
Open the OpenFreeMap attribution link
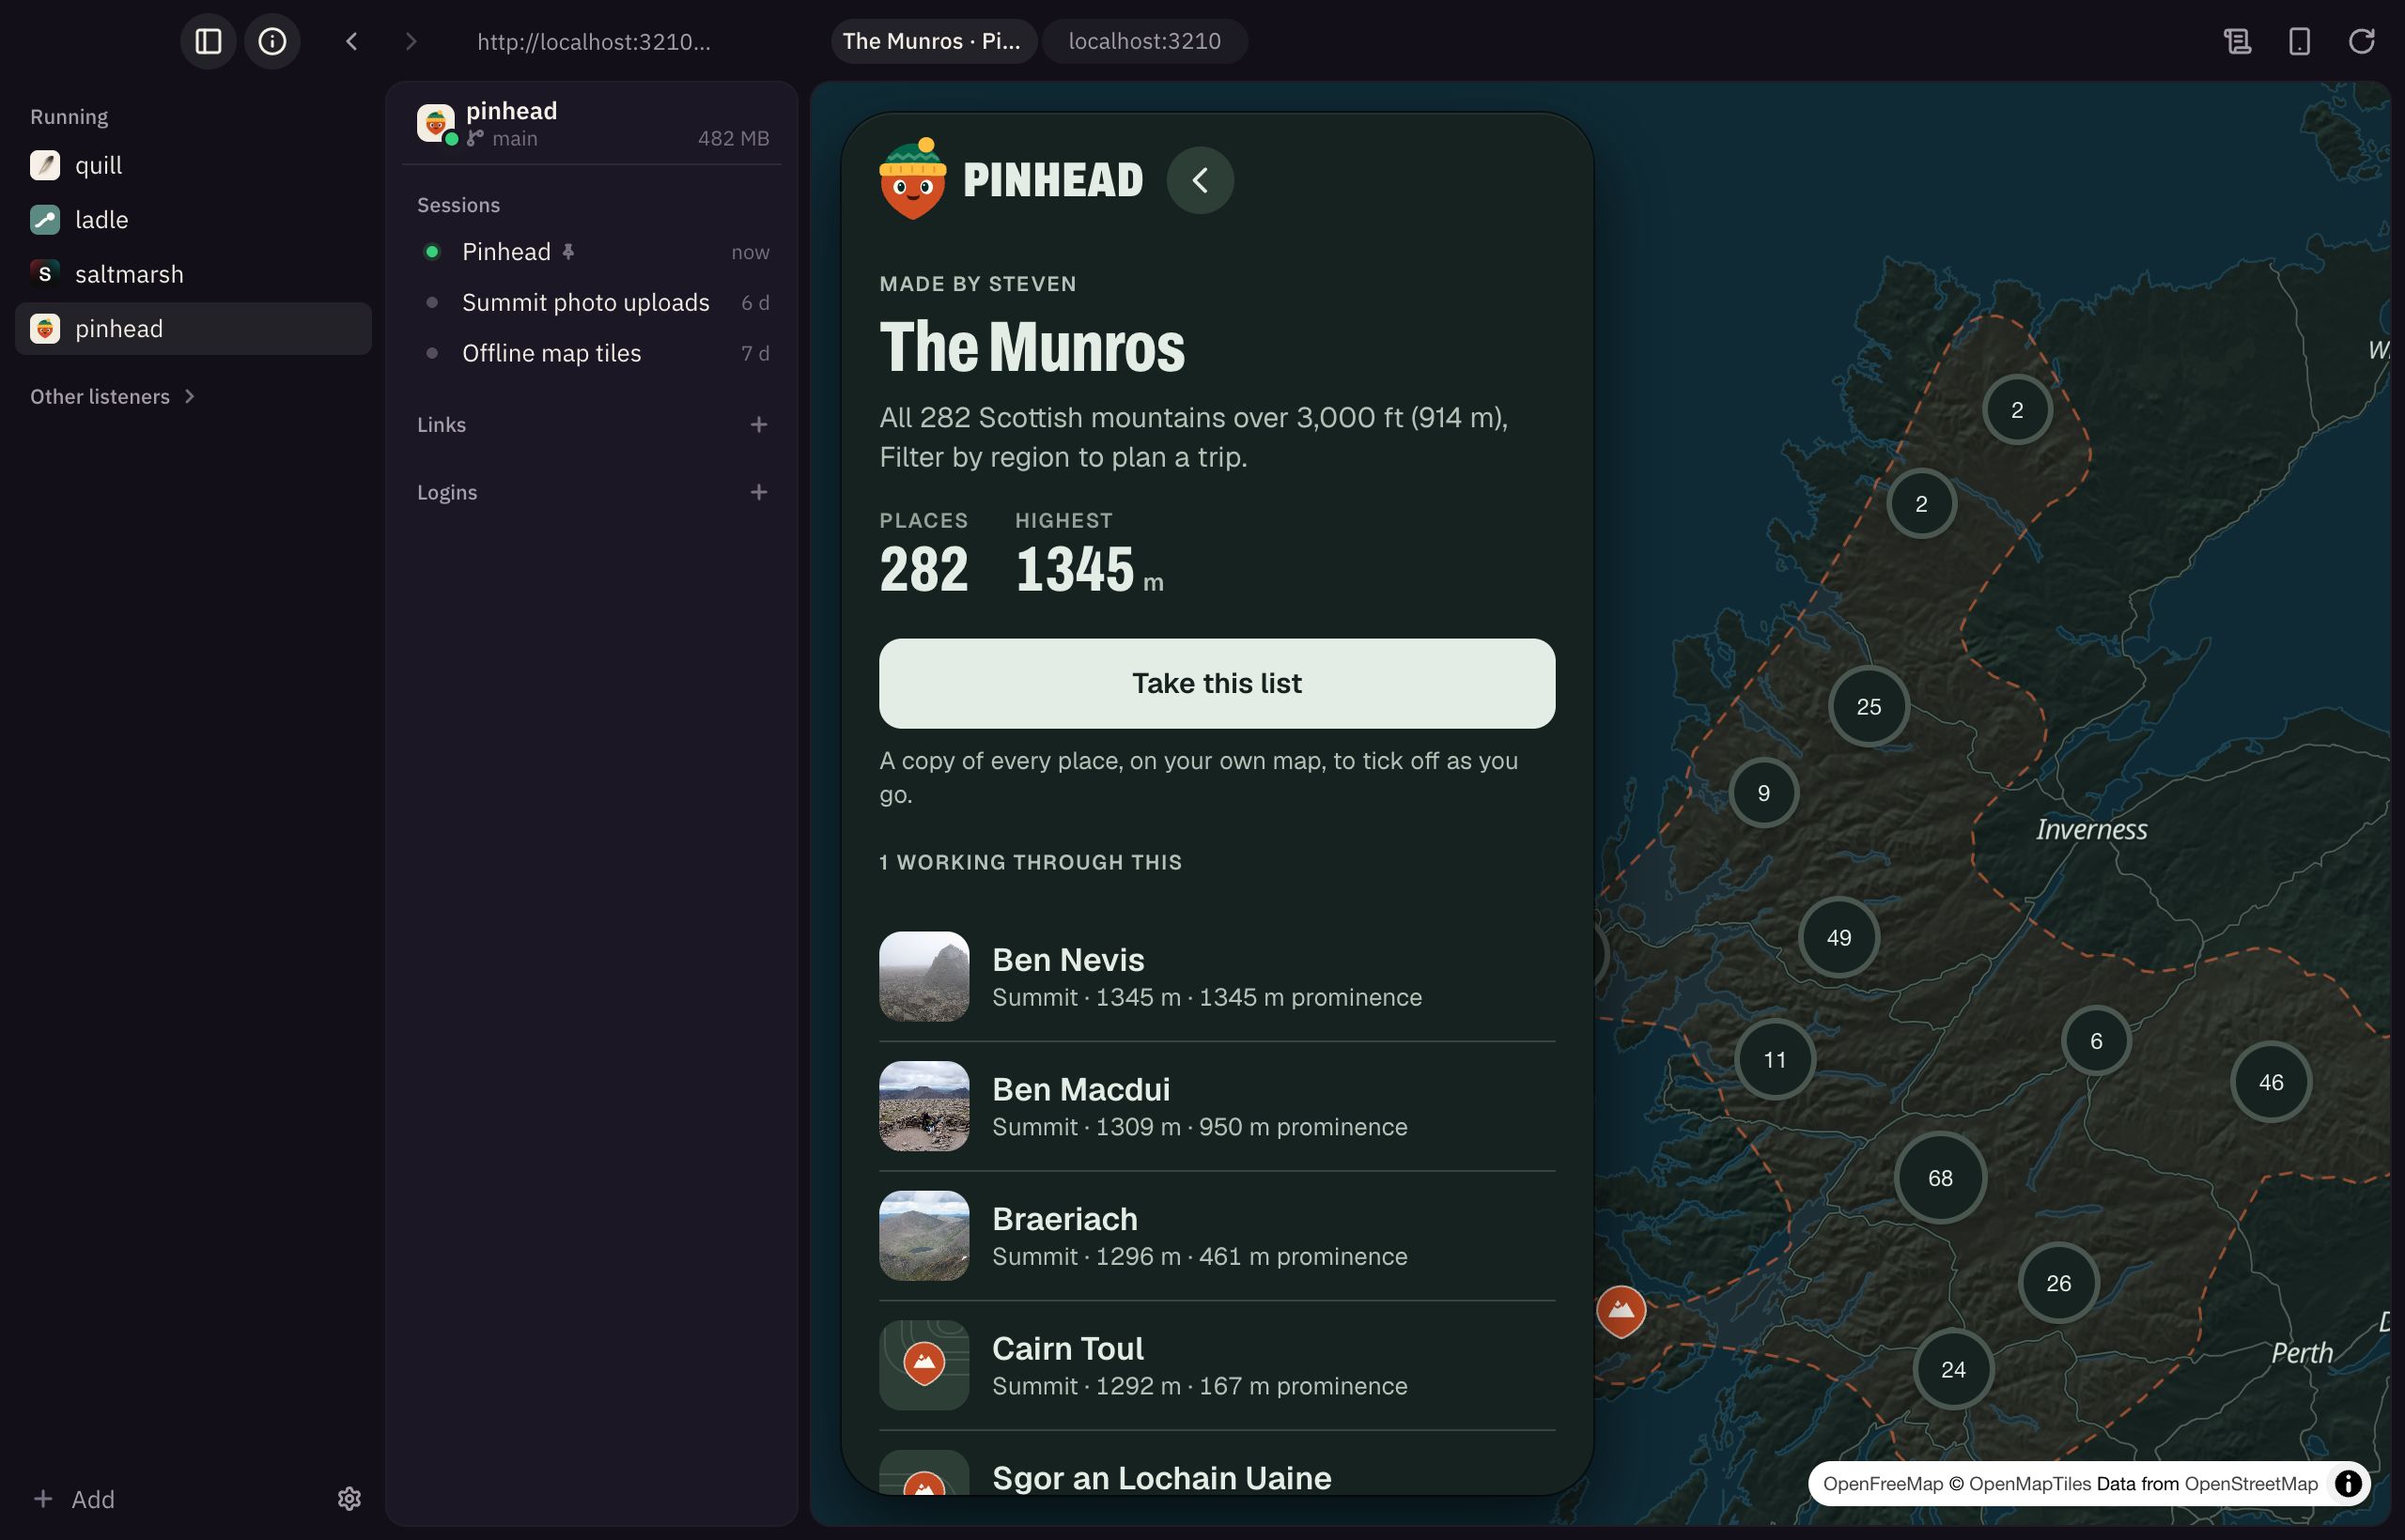1882,1484
